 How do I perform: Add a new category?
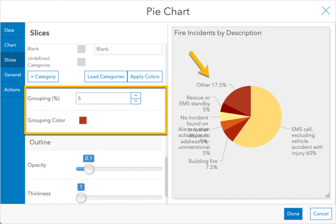(43, 76)
